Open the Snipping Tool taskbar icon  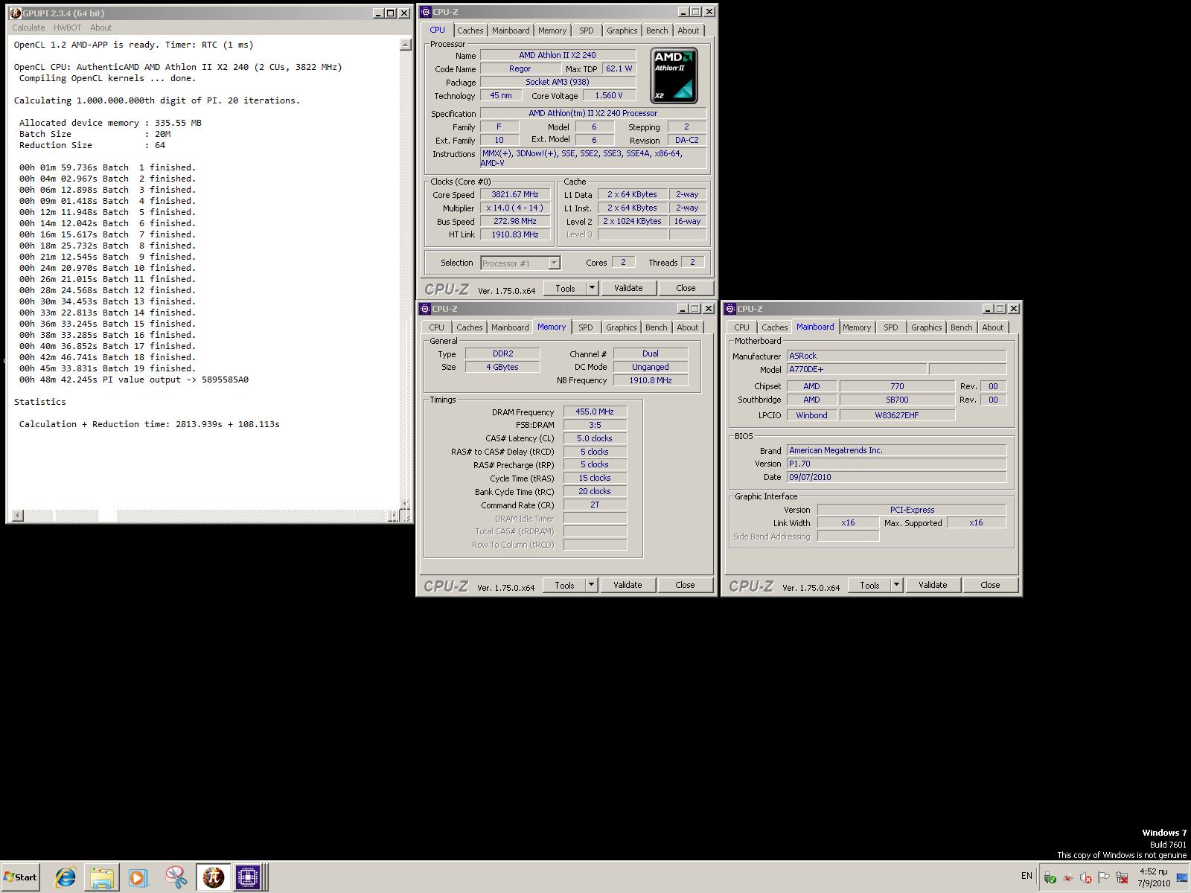pyautogui.click(x=176, y=877)
